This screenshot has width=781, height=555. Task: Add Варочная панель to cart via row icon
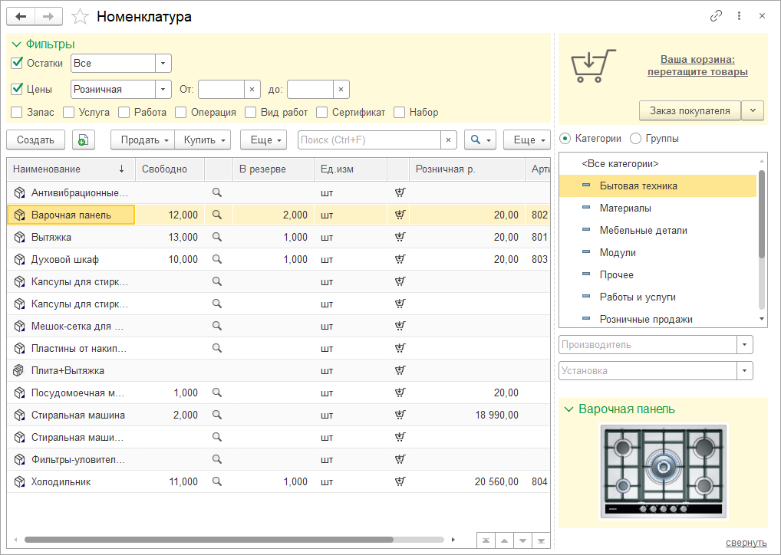click(x=400, y=215)
